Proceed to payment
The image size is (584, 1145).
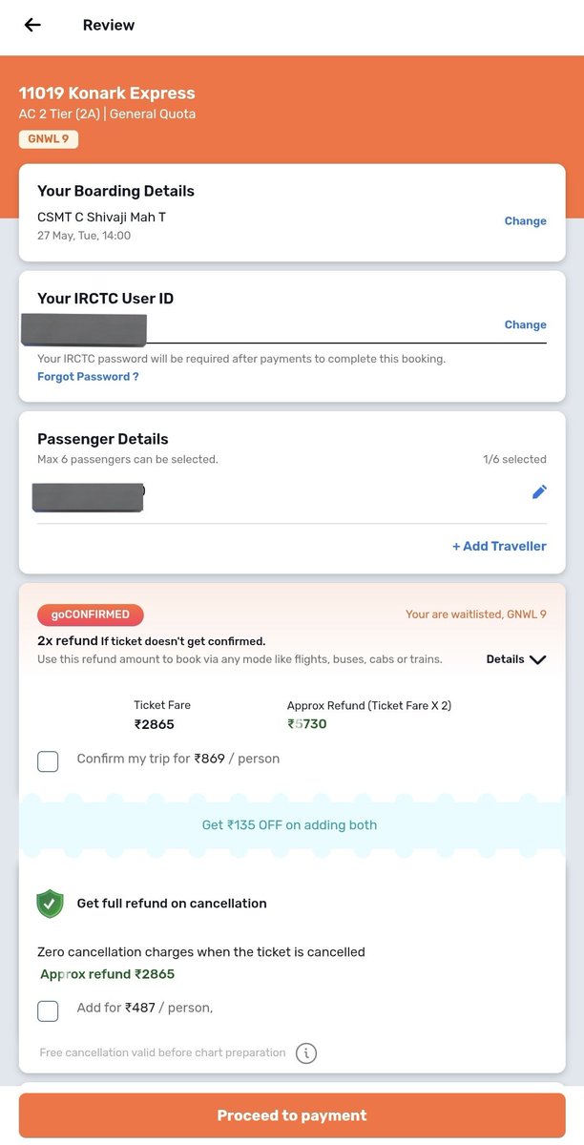[x=292, y=1115]
